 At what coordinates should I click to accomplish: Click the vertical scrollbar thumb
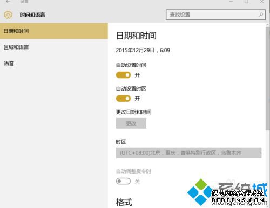[x=268, y=78]
